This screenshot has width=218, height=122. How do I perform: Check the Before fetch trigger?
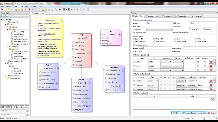[134, 39]
